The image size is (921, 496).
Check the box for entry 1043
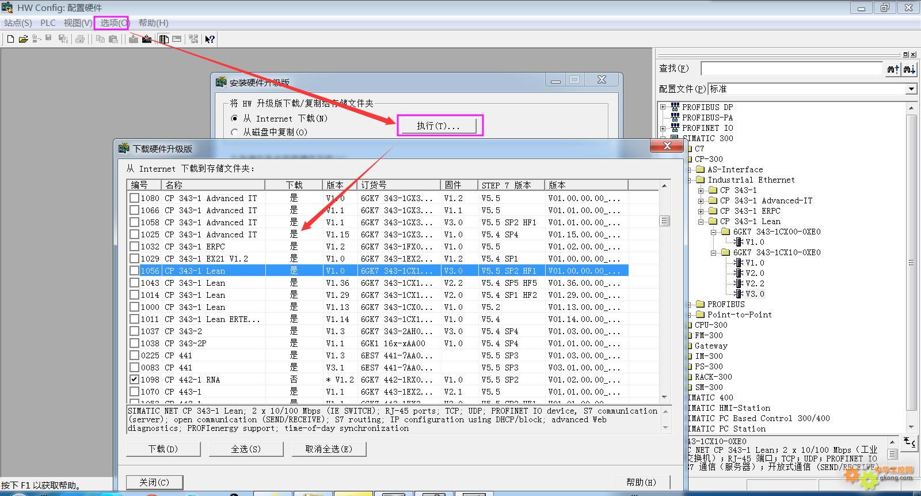pyautogui.click(x=134, y=283)
